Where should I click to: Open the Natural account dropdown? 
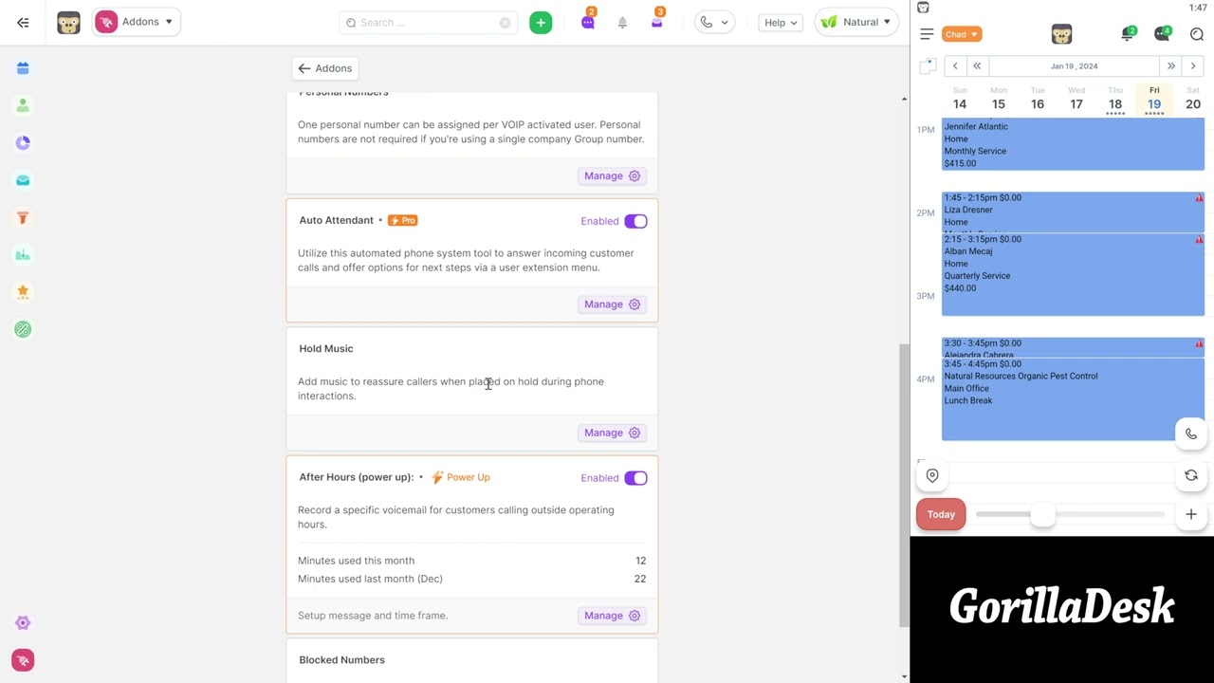[x=856, y=22]
